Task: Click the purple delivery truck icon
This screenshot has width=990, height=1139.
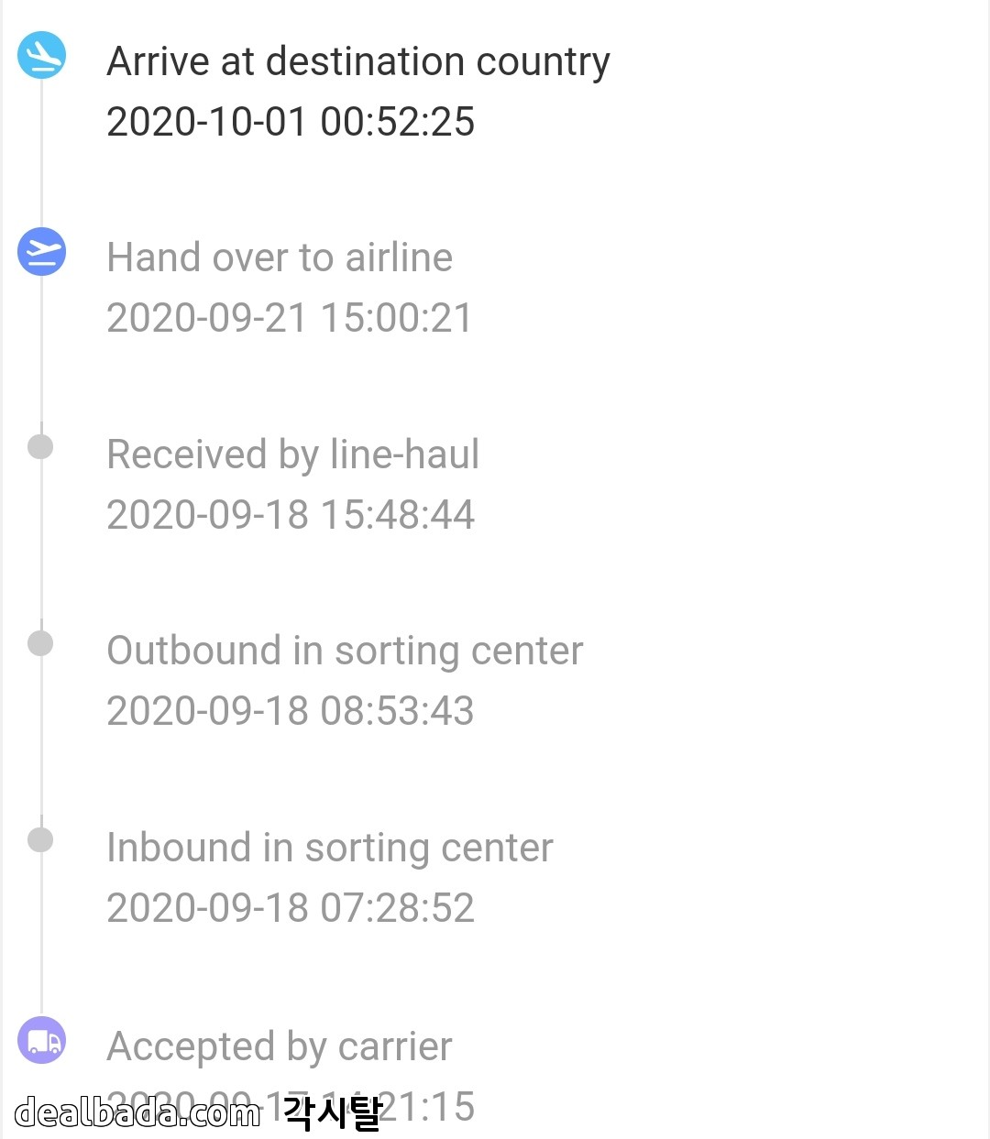Action: click(41, 1041)
